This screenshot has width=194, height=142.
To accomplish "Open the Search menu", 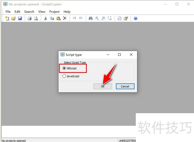I will tap(29, 12).
